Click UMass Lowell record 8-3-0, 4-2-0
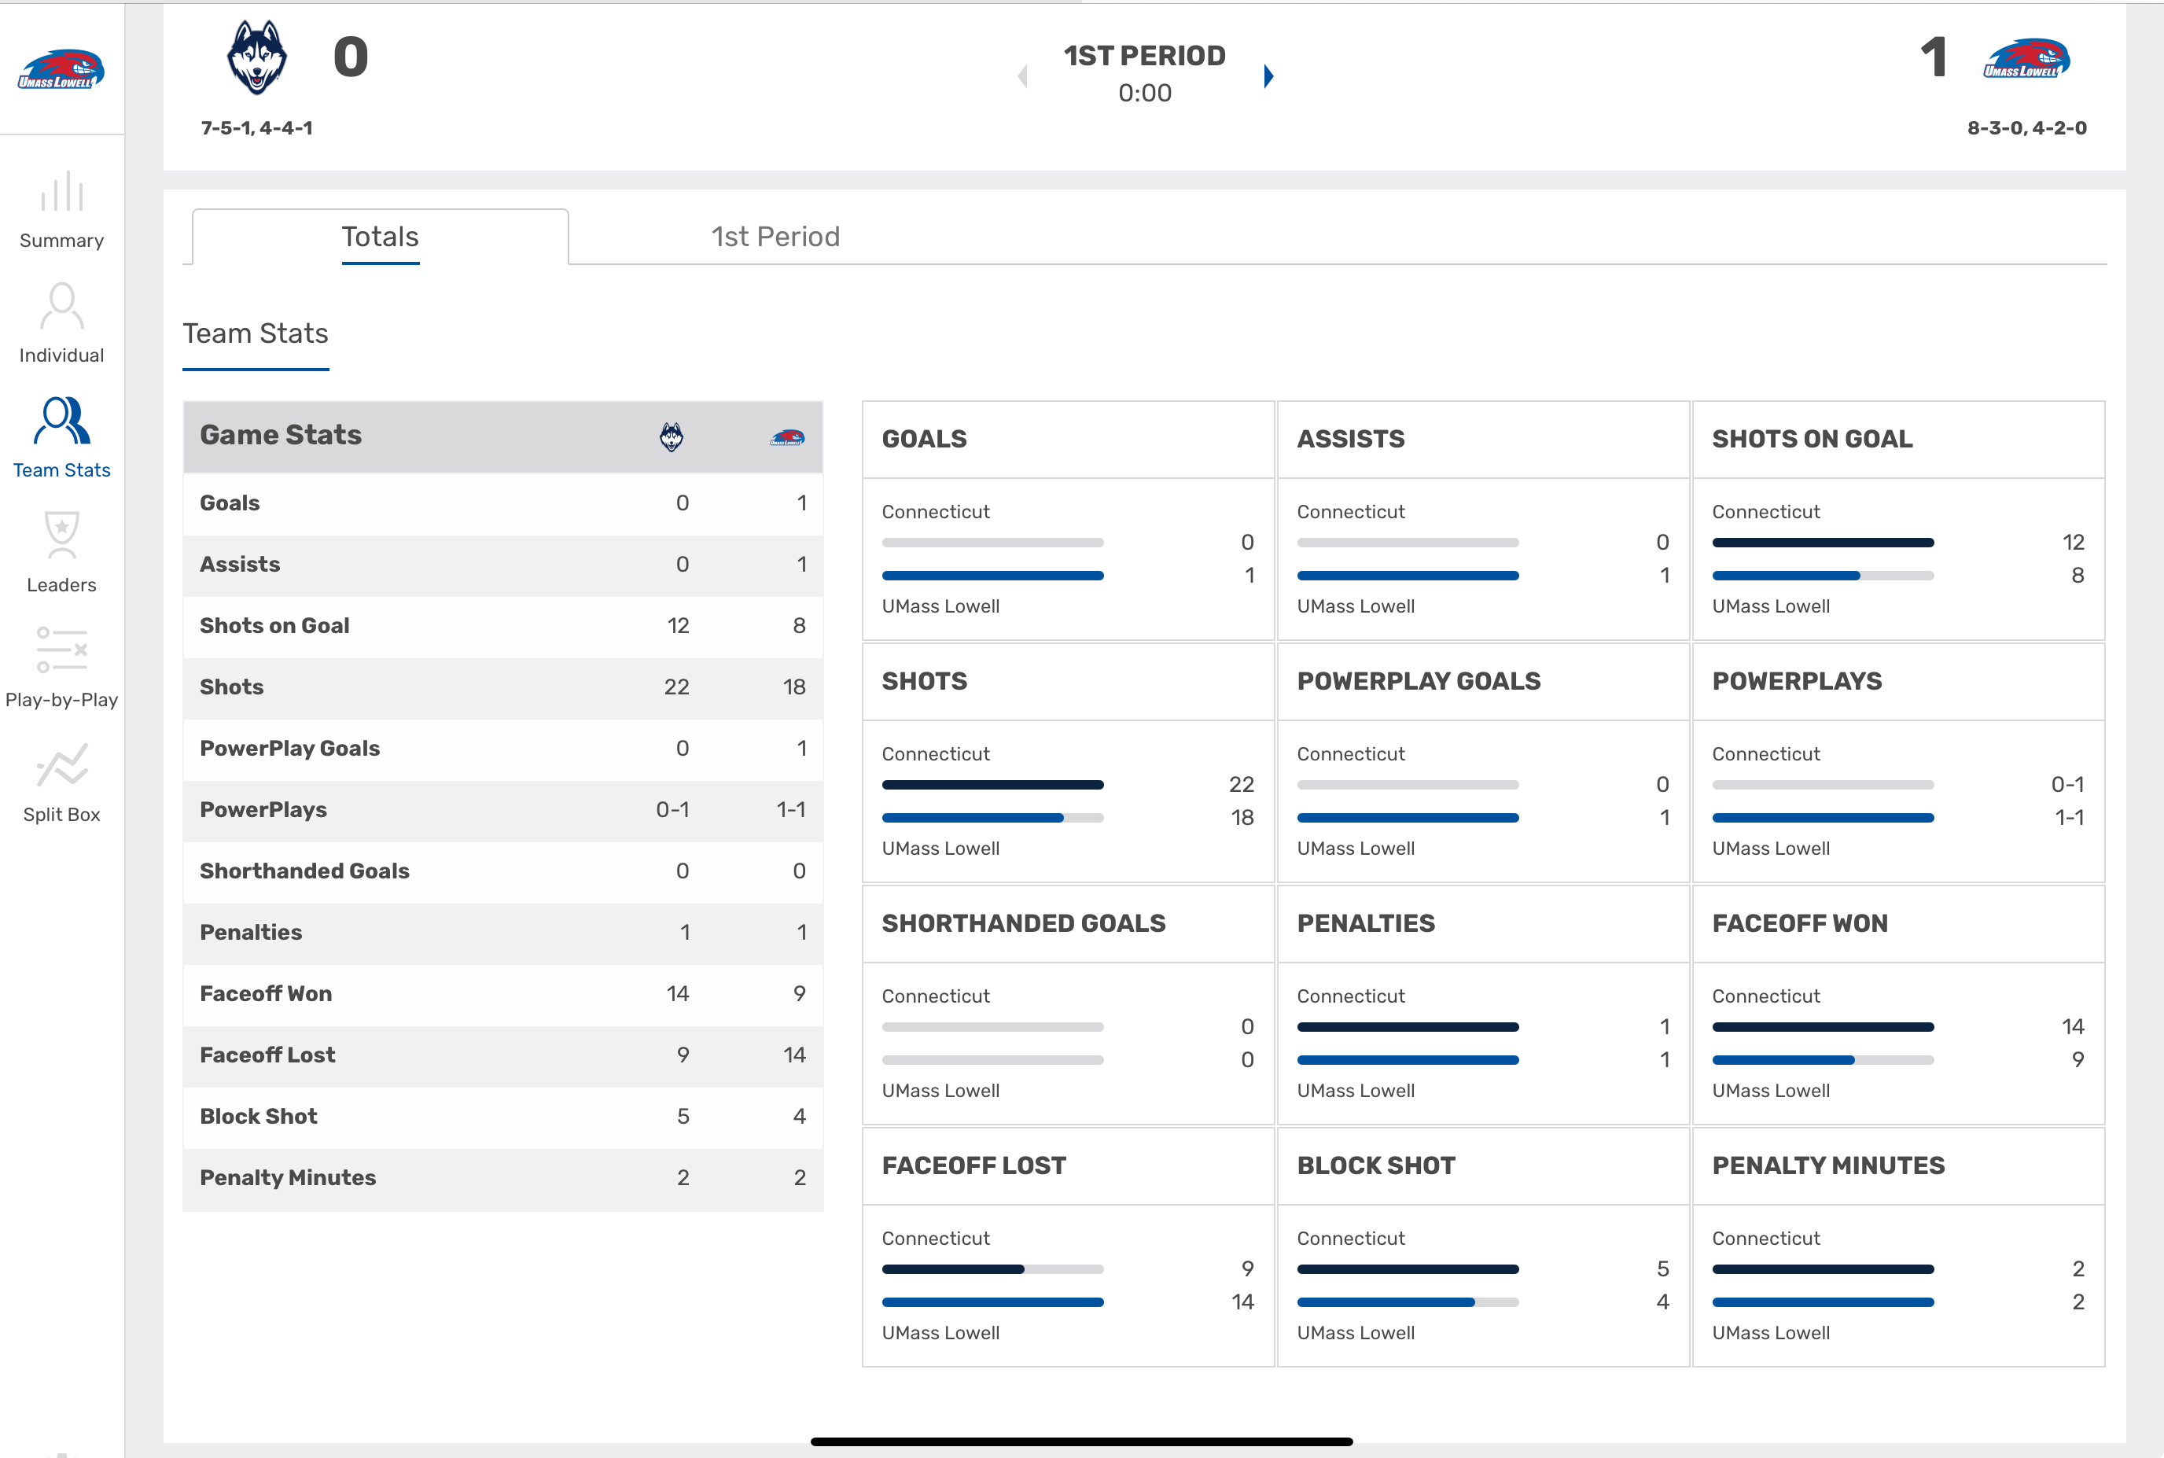The height and width of the screenshot is (1458, 2164). [x=2026, y=128]
